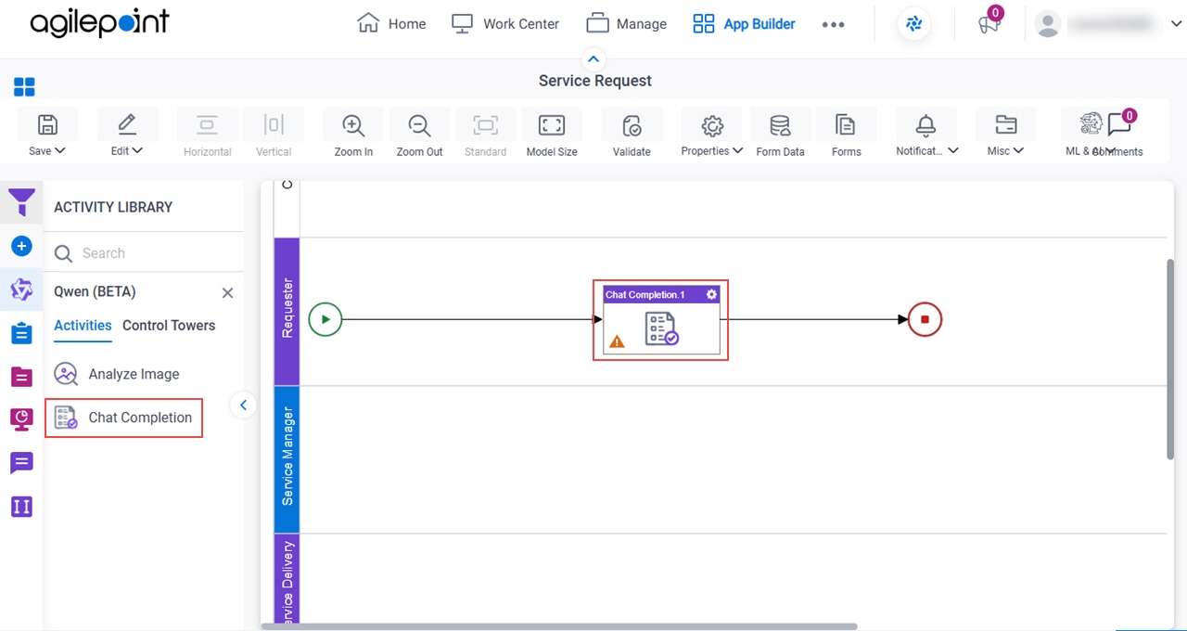Open the chart monitor sidebar icon
1187x631 pixels.
point(21,419)
